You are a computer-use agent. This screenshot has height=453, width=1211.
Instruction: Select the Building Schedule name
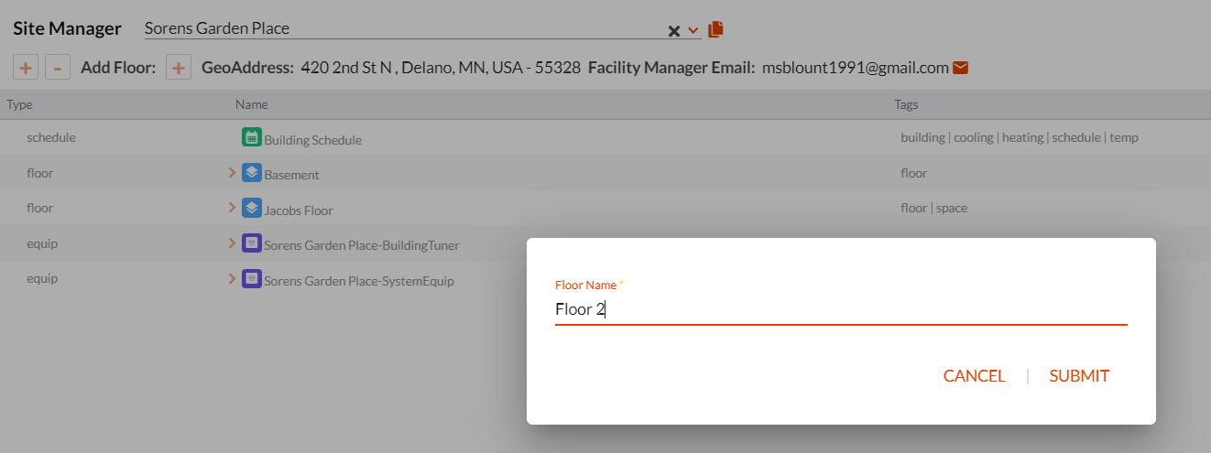click(312, 140)
